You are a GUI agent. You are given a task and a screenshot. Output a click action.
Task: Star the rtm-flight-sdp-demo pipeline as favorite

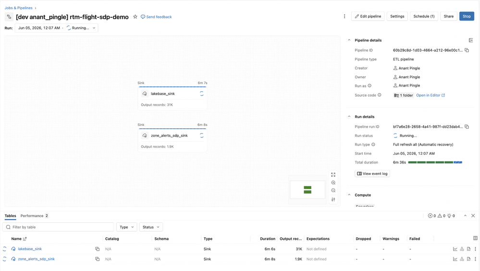click(x=135, y=17)
